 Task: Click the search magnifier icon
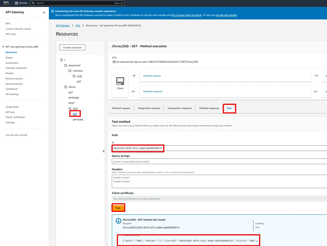pos(33,3)
